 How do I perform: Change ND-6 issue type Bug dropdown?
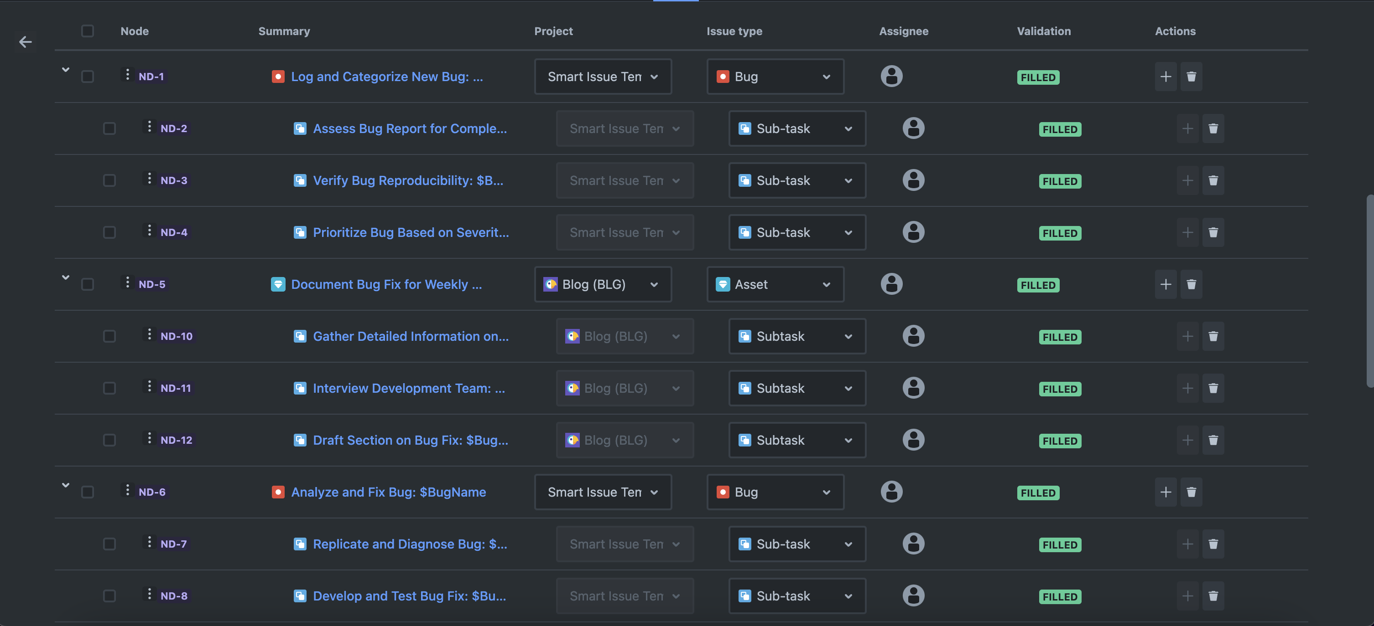[775, 492]
